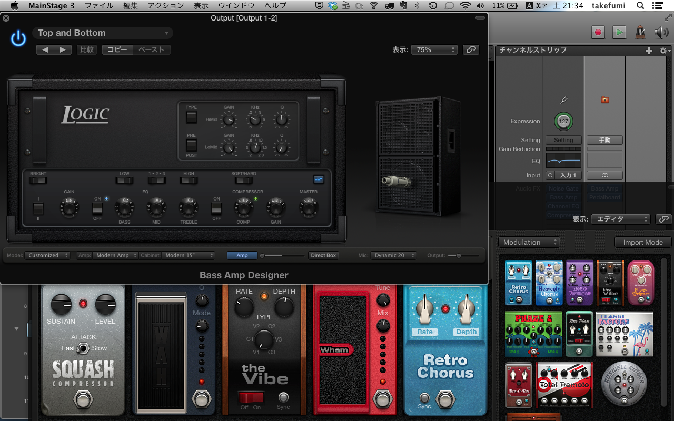Open the Cabinet Modern 15" dropdown
674x421 pixels.
point(189,255)
